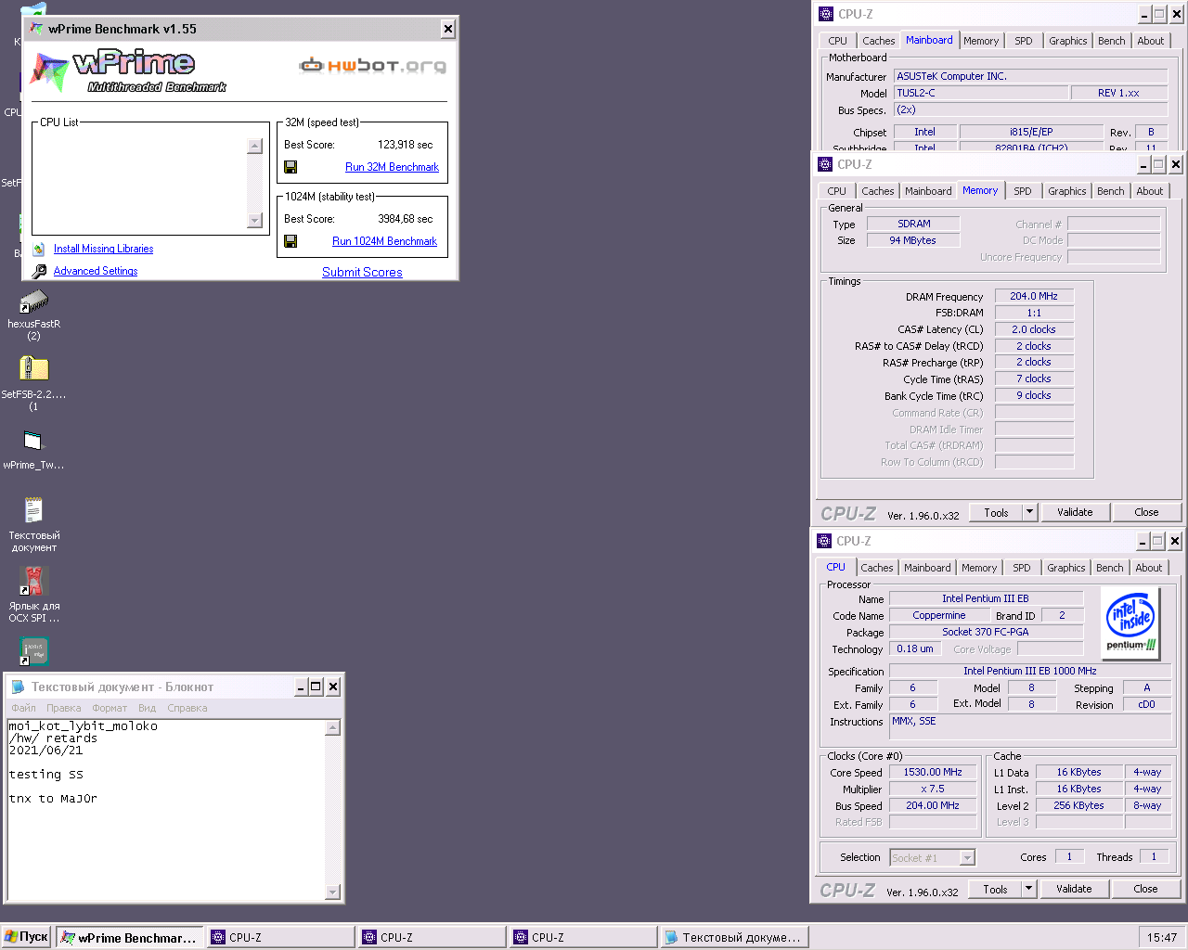Select About tab in bottom CPU-Z window

click(x=1149, y=568)
